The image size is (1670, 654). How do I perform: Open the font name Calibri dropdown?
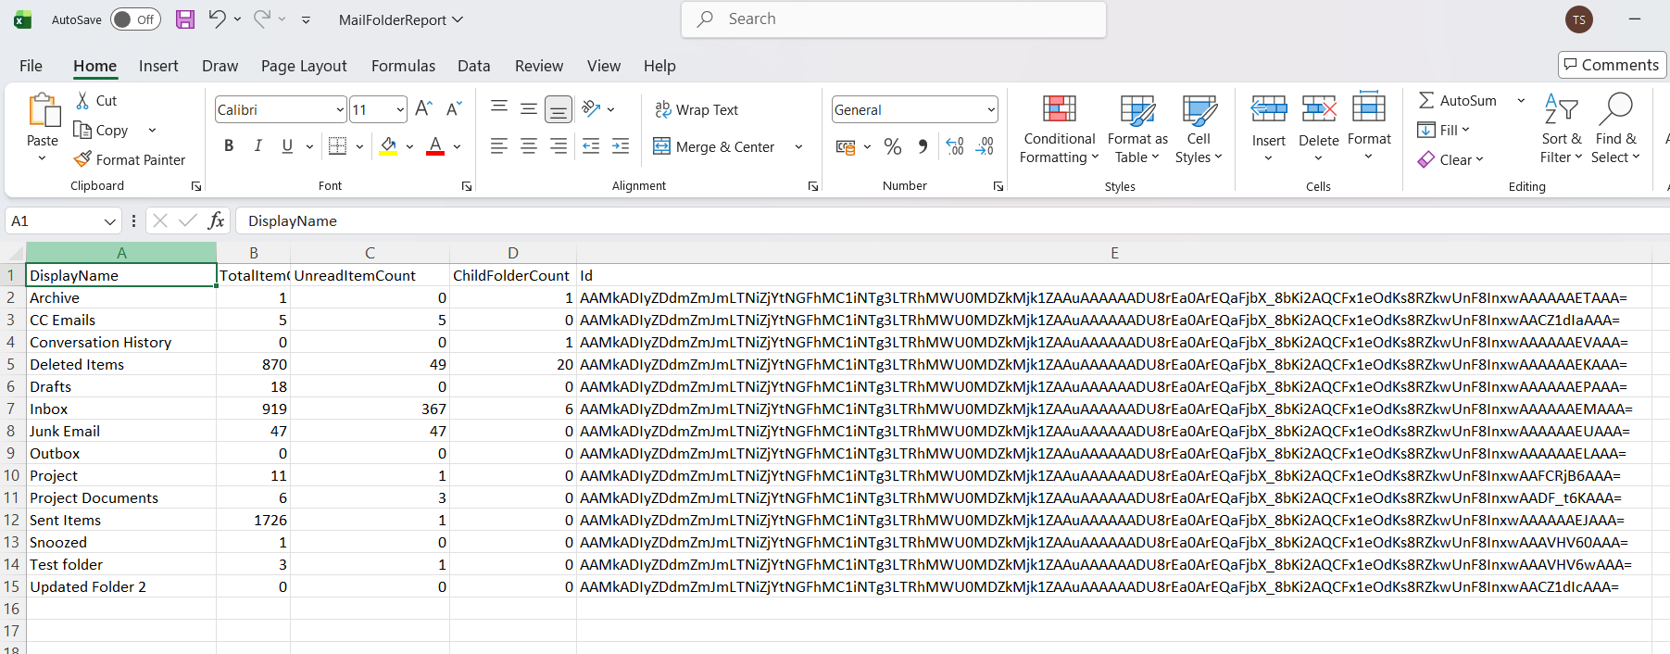pos(340,110)
